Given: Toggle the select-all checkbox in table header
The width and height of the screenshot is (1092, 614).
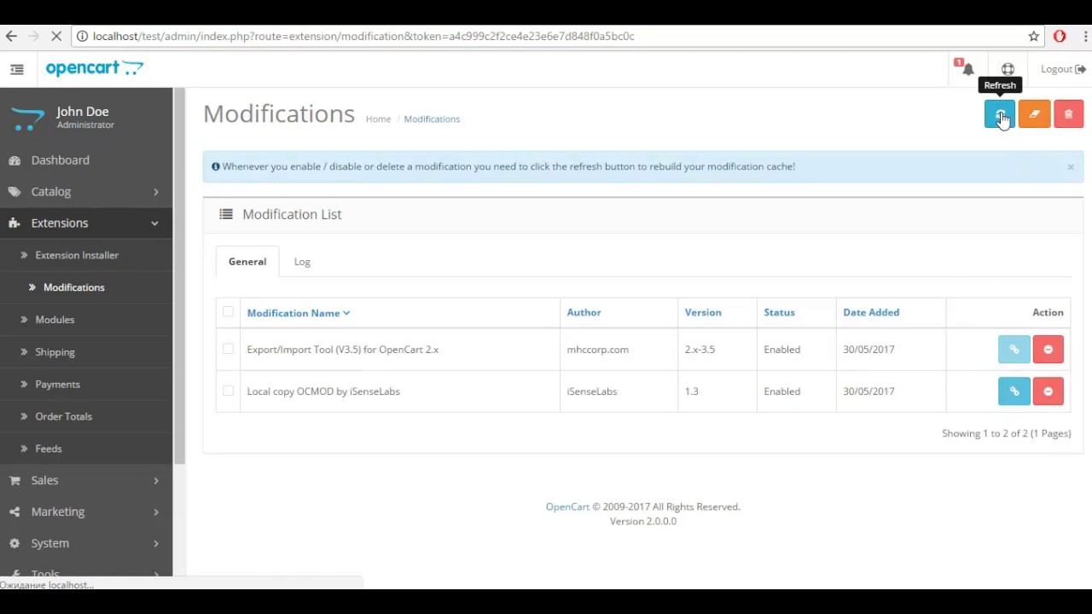Looking at the screenshot, I should coord(228,312).
